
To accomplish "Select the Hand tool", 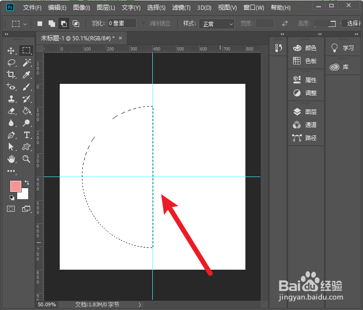I will (x=11, y=159).
